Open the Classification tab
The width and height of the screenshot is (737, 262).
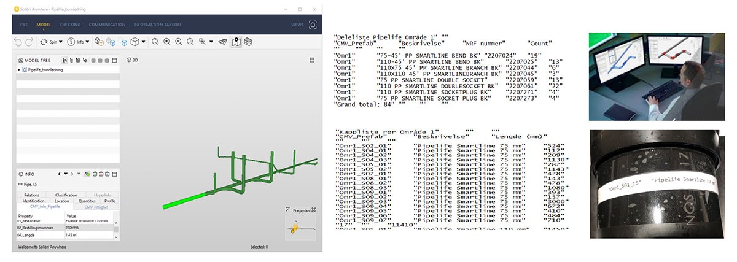(66, 195)
